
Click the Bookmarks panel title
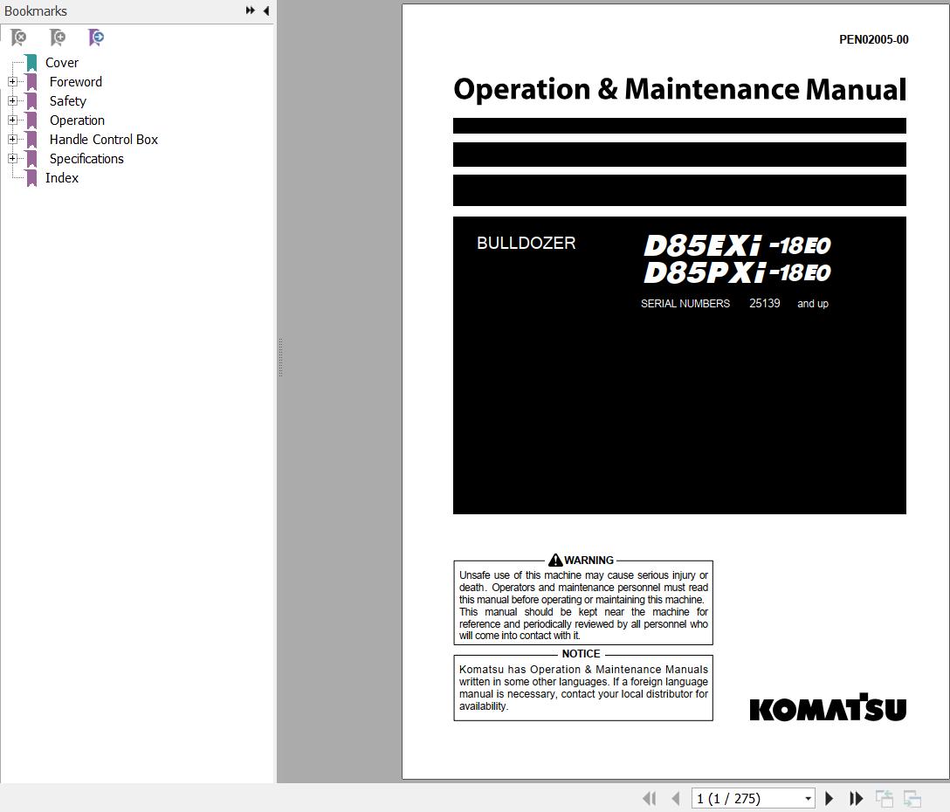pyautogui.click(x=36, y=10)
